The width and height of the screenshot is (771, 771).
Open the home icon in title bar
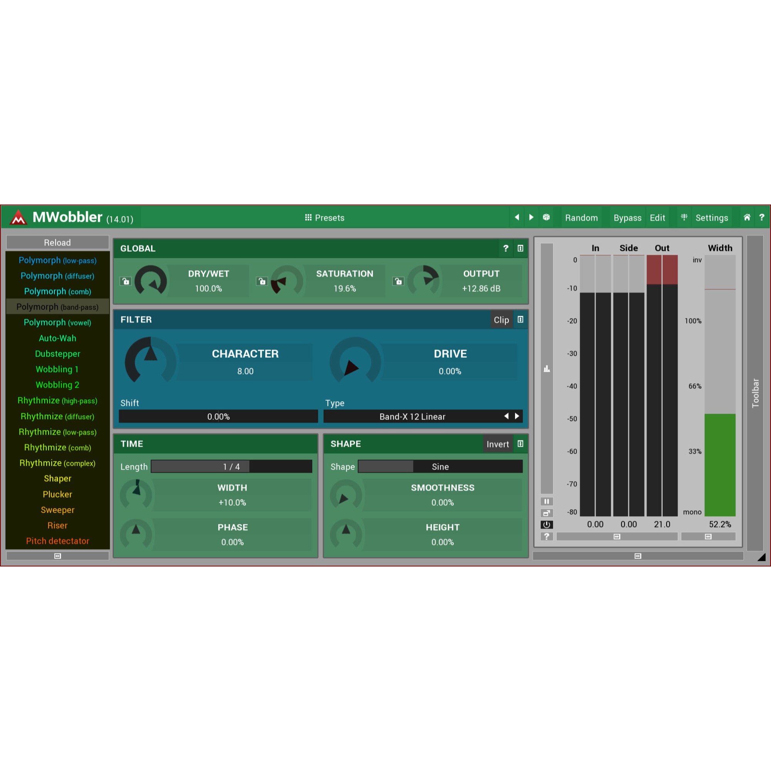[x=747, y=217]
